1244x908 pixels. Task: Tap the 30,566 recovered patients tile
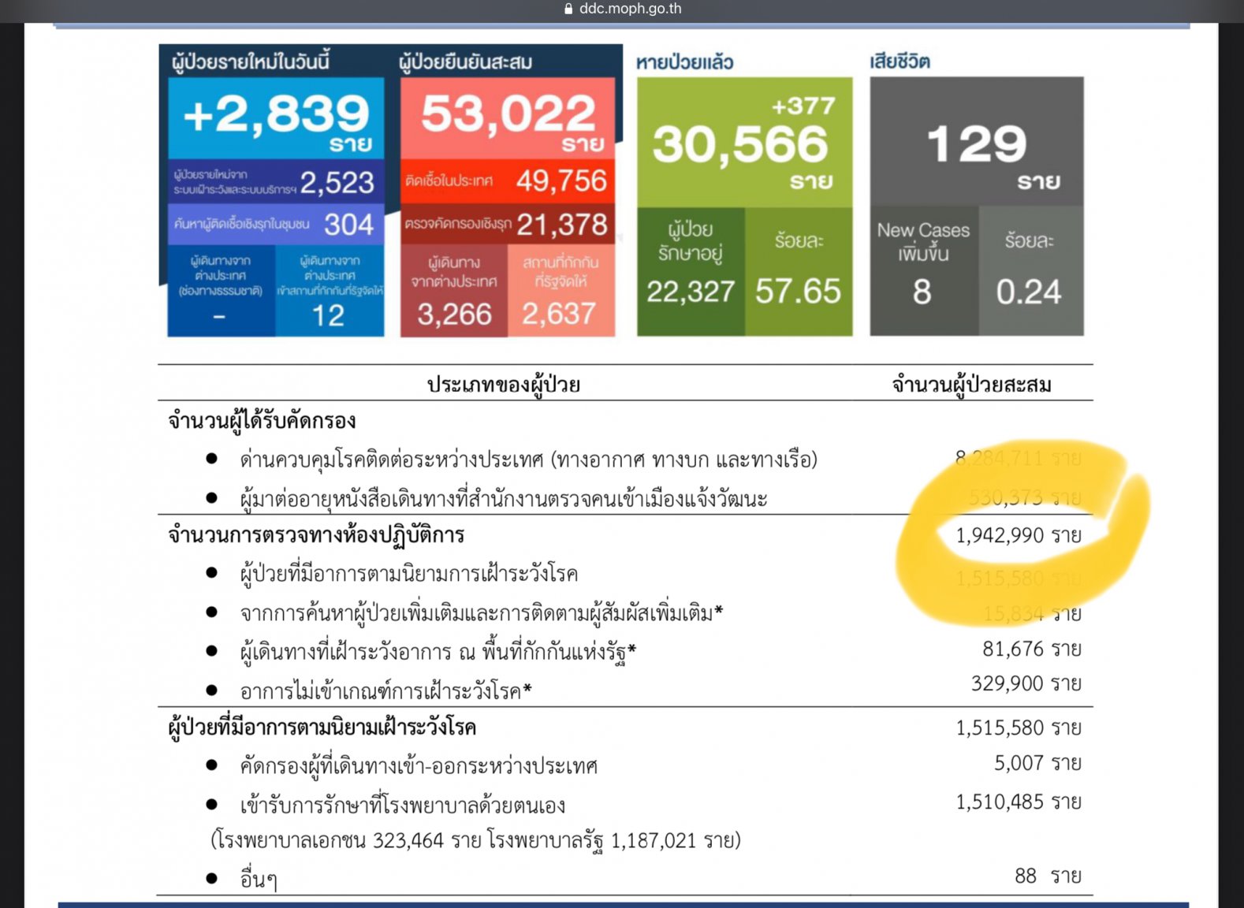click(744, 143)
